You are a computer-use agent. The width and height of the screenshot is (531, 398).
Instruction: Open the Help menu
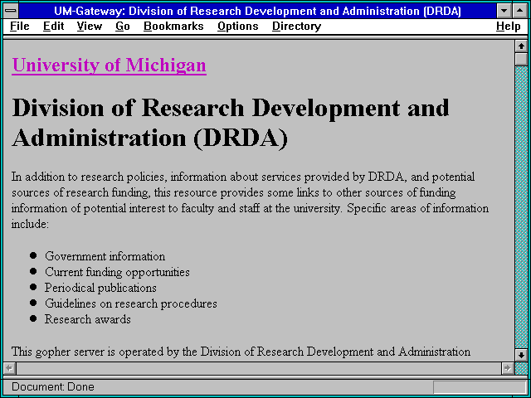click(x=508, y=27)
